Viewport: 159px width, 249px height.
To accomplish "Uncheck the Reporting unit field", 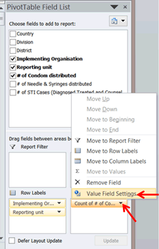I will 13,68.
